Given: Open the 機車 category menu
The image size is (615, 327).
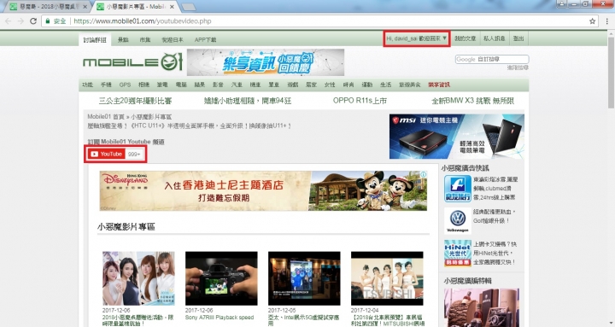Looking at the screenshot, I should pos(255,85).
